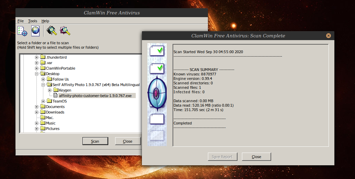Click the 'SCAN SUMMARY' heading line
The height and width of the screenshot is (179, 355).
(x=204, y=70)
